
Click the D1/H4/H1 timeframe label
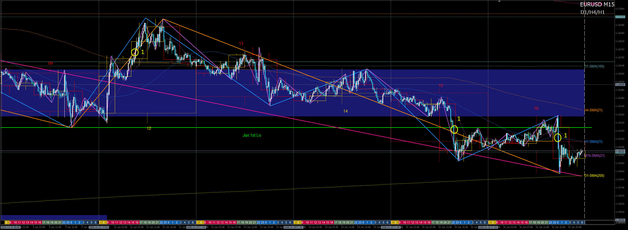(x=593, y=12)
